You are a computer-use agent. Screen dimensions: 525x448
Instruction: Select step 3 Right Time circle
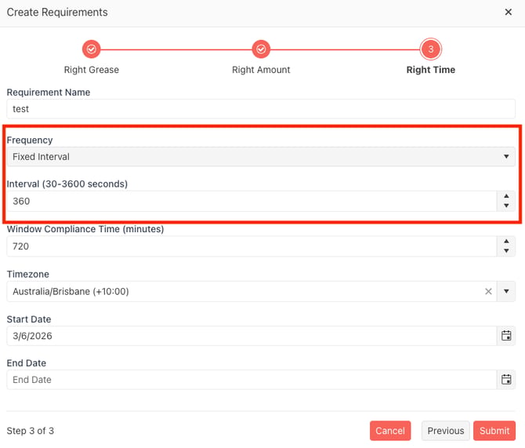[x=431, y=49]
